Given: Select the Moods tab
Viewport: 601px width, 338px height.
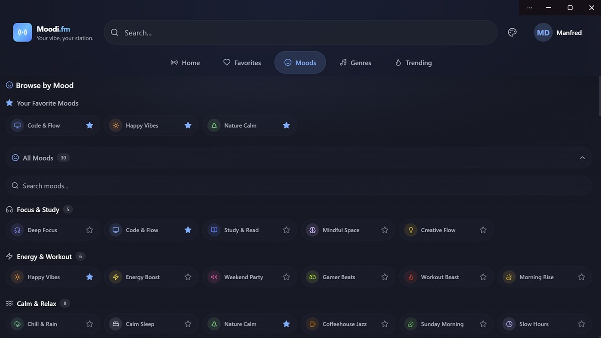Looking at the screenshot, I should [300, 63].
